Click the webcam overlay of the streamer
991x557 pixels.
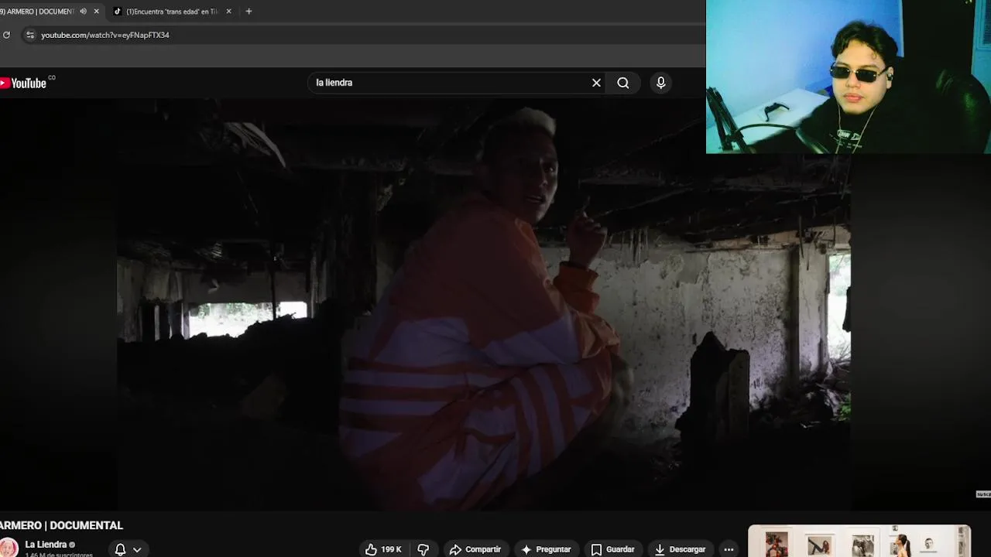(849, 77)
